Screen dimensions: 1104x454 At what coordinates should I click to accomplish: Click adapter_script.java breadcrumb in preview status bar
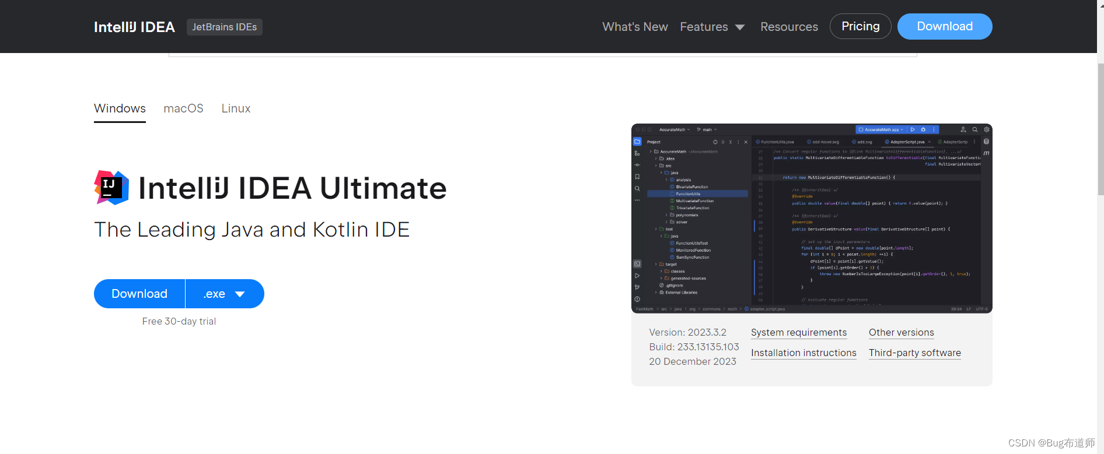[x=765, y=309]
